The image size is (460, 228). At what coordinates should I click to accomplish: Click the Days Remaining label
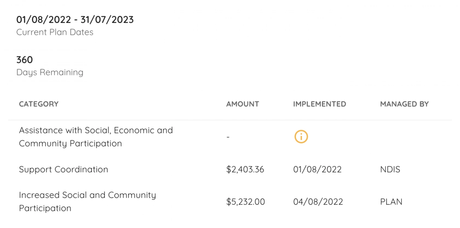50,72
